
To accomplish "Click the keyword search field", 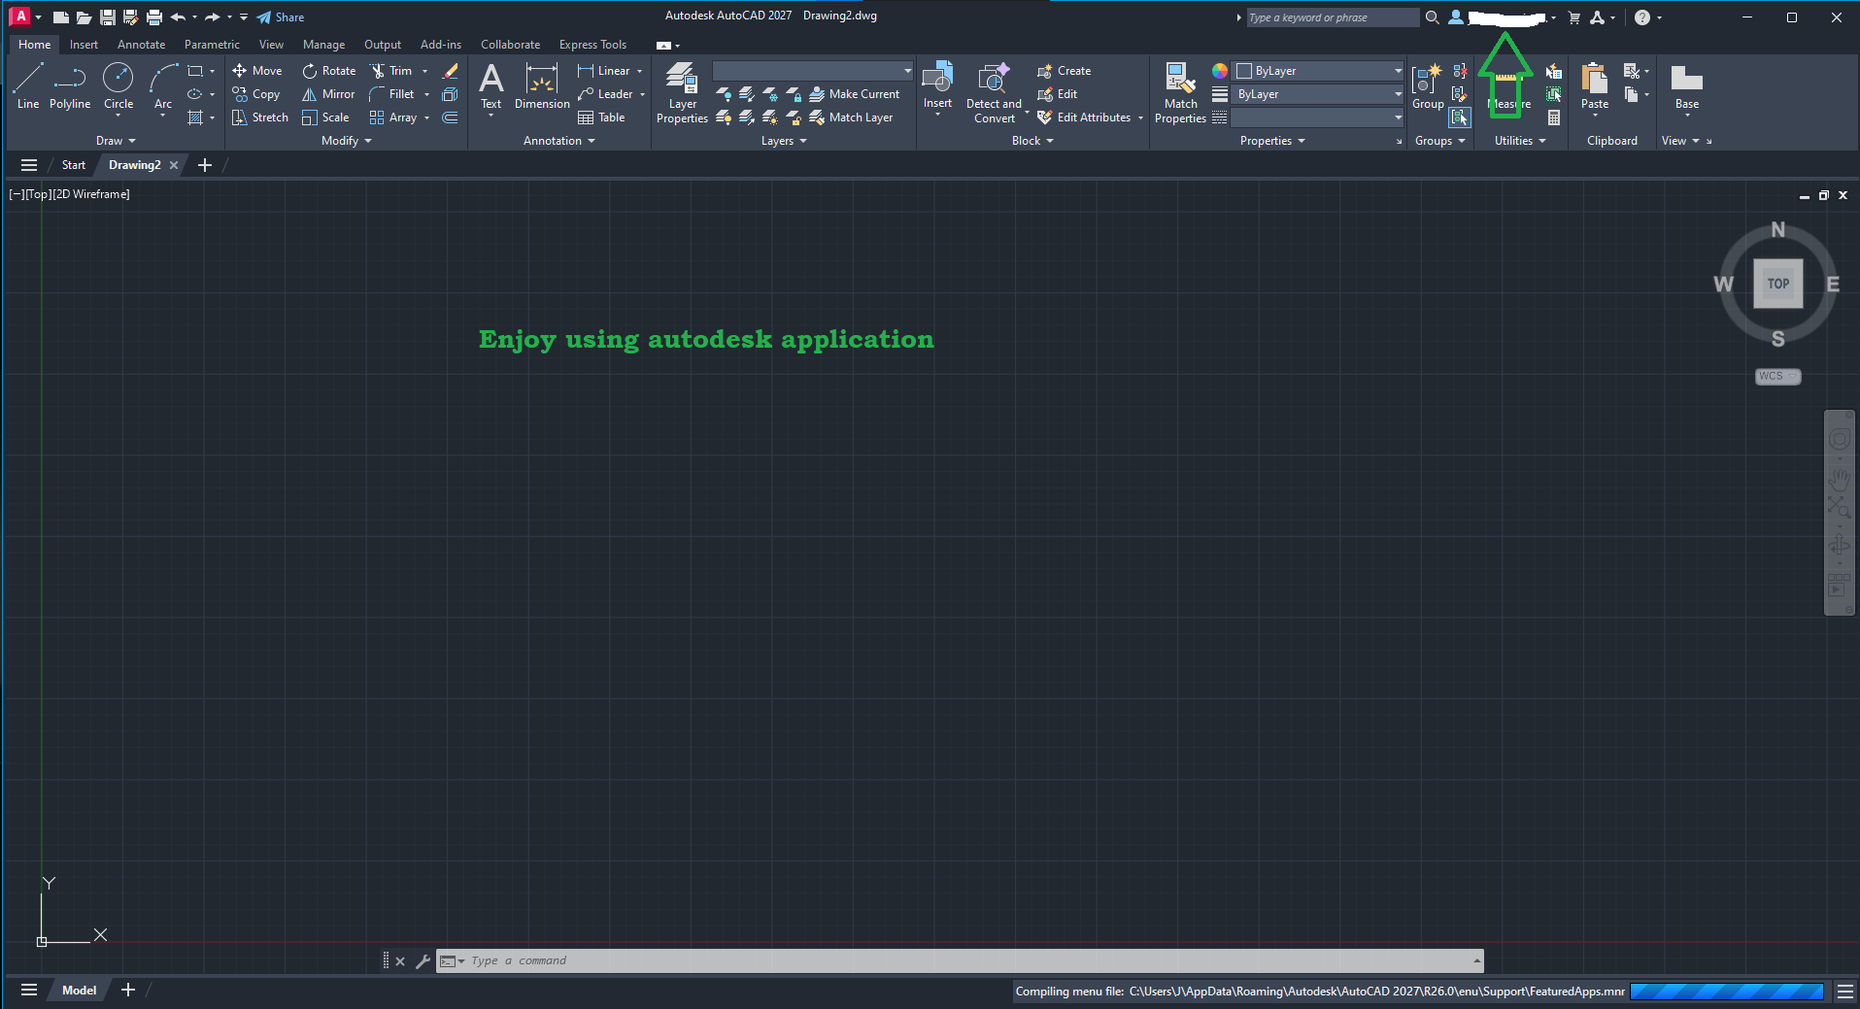I will pyautogui.click(x=1333, y=17).
